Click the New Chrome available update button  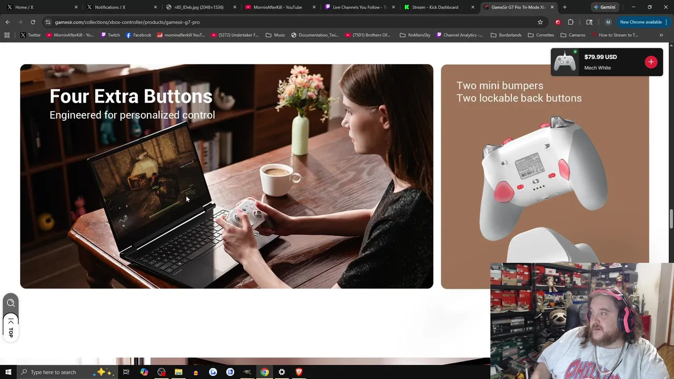640,22
